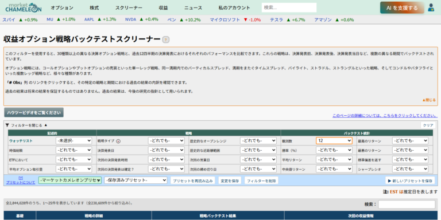Click the クリア button
This screenshot has height=220, width=441.
pos(428,125)
